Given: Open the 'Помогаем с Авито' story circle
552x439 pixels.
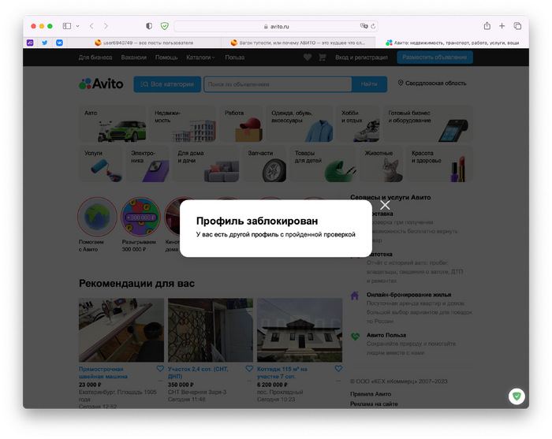Looking at the screenshot, I should 97,217.
